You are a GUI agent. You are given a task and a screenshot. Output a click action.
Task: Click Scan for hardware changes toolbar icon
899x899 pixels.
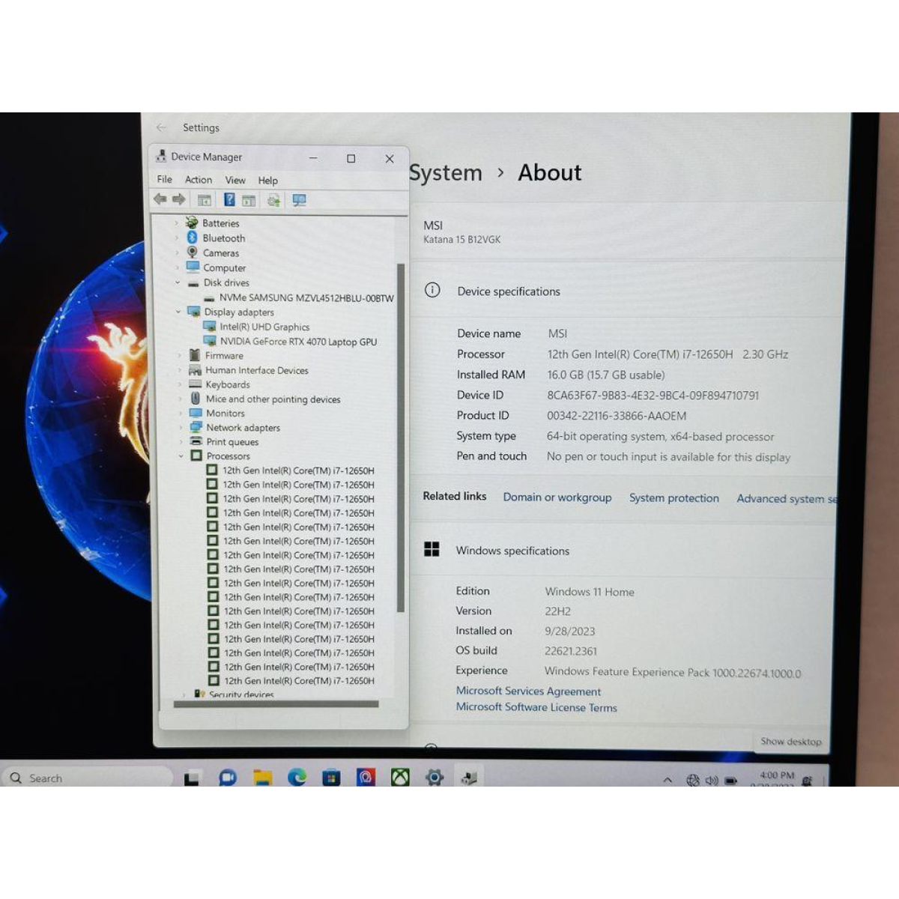coord(299,200)
